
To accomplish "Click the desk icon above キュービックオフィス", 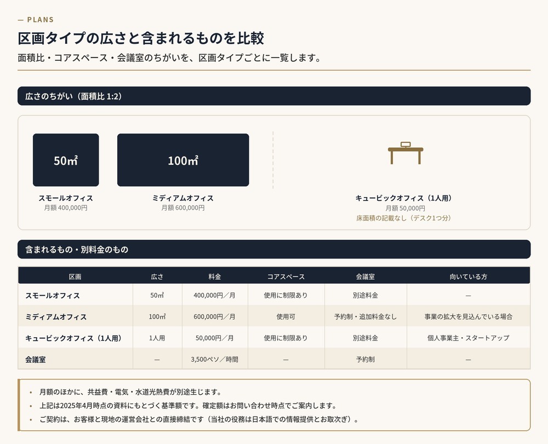I will click(406, 153).
